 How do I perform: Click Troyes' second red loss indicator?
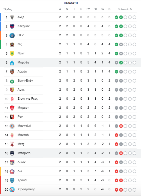click(x=121, y=180)
